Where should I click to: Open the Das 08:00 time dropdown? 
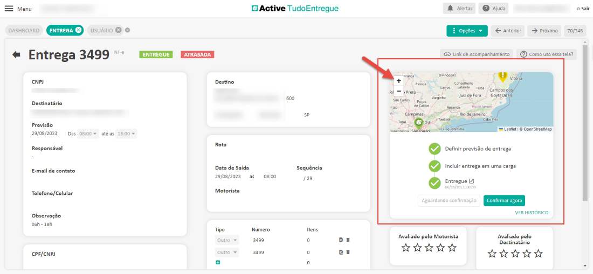(88, 134)
